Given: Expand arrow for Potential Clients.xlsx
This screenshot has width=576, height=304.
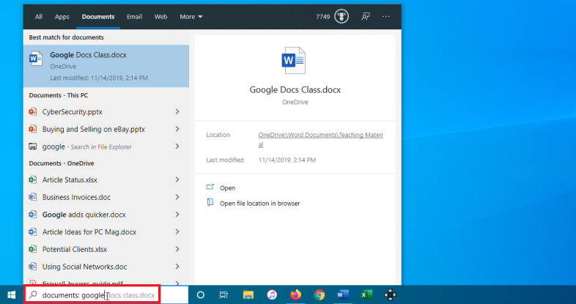Looking at the screenshot, I should [x=177, y=249].
